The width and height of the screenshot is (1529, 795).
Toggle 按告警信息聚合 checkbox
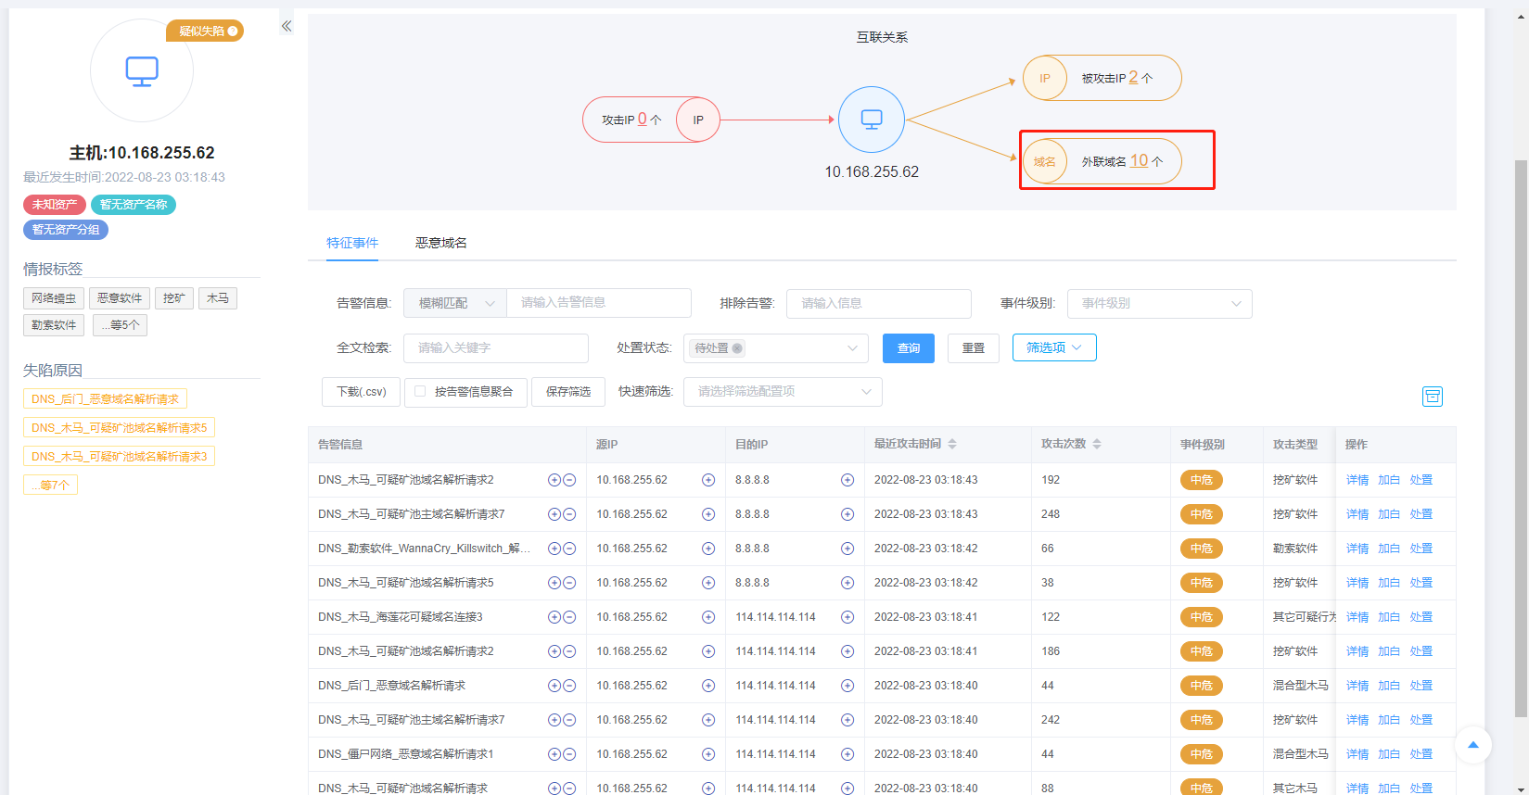point(420,392)
